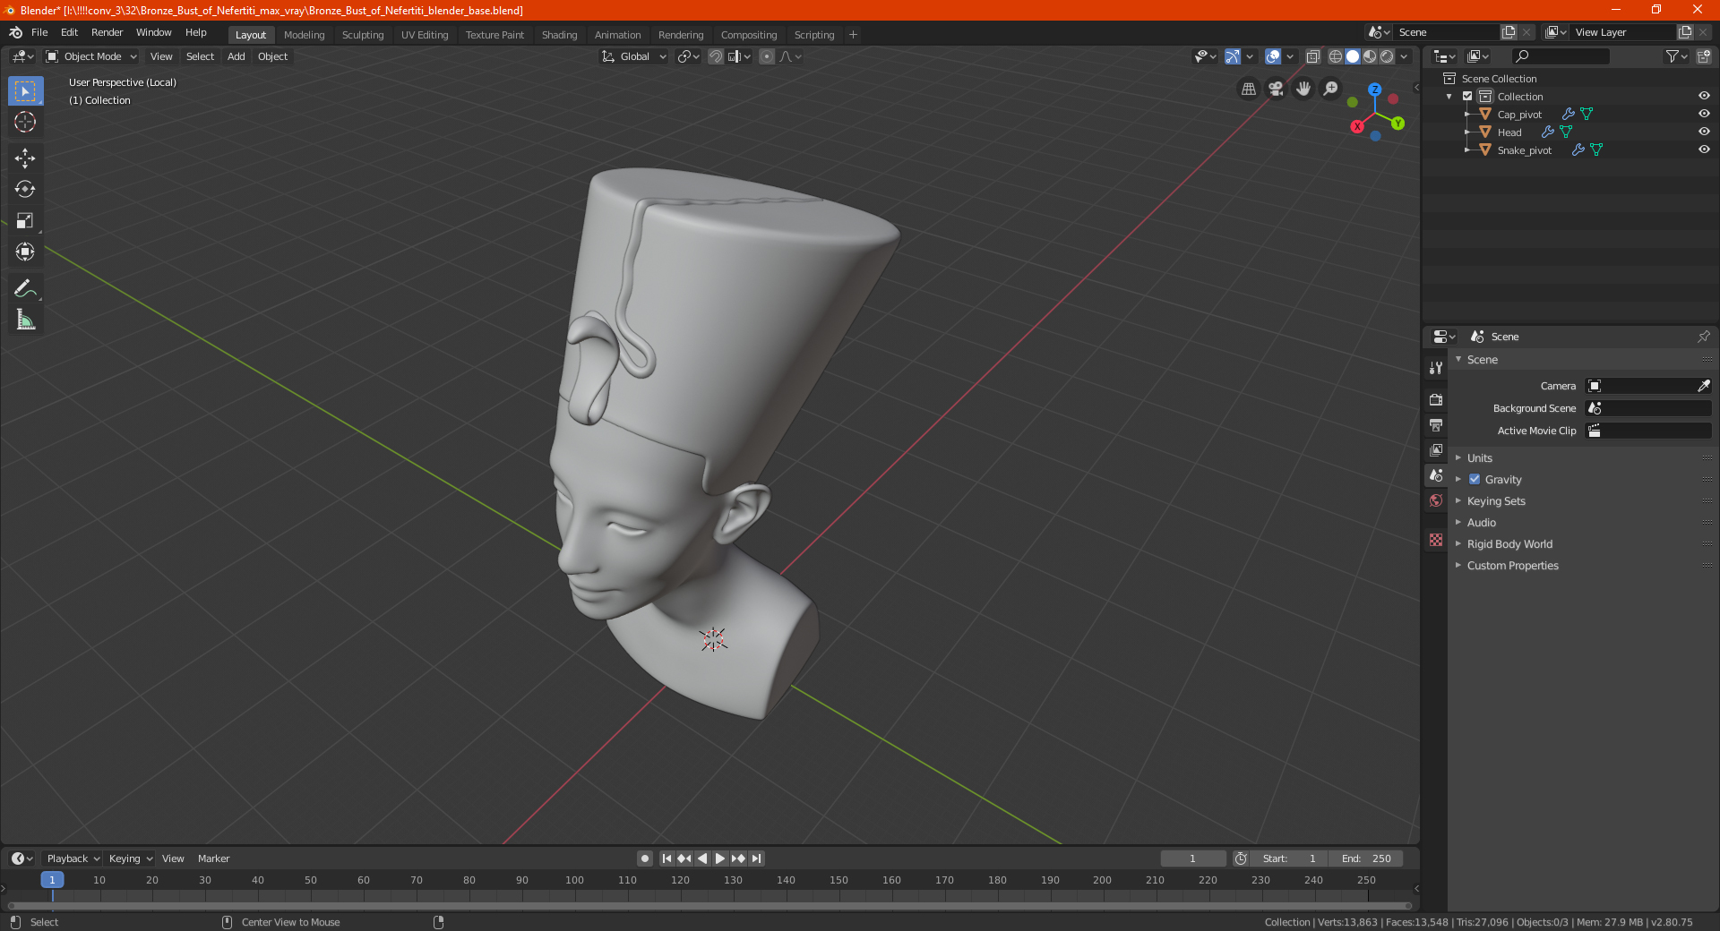This screenshot has height=931, width=1720.
Task: Hide the Cap_pivot object
Action: (1704, 114)
